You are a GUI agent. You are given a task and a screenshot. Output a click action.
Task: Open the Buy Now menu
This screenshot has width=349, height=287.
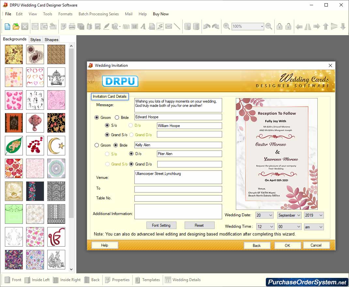coord(161,14)
